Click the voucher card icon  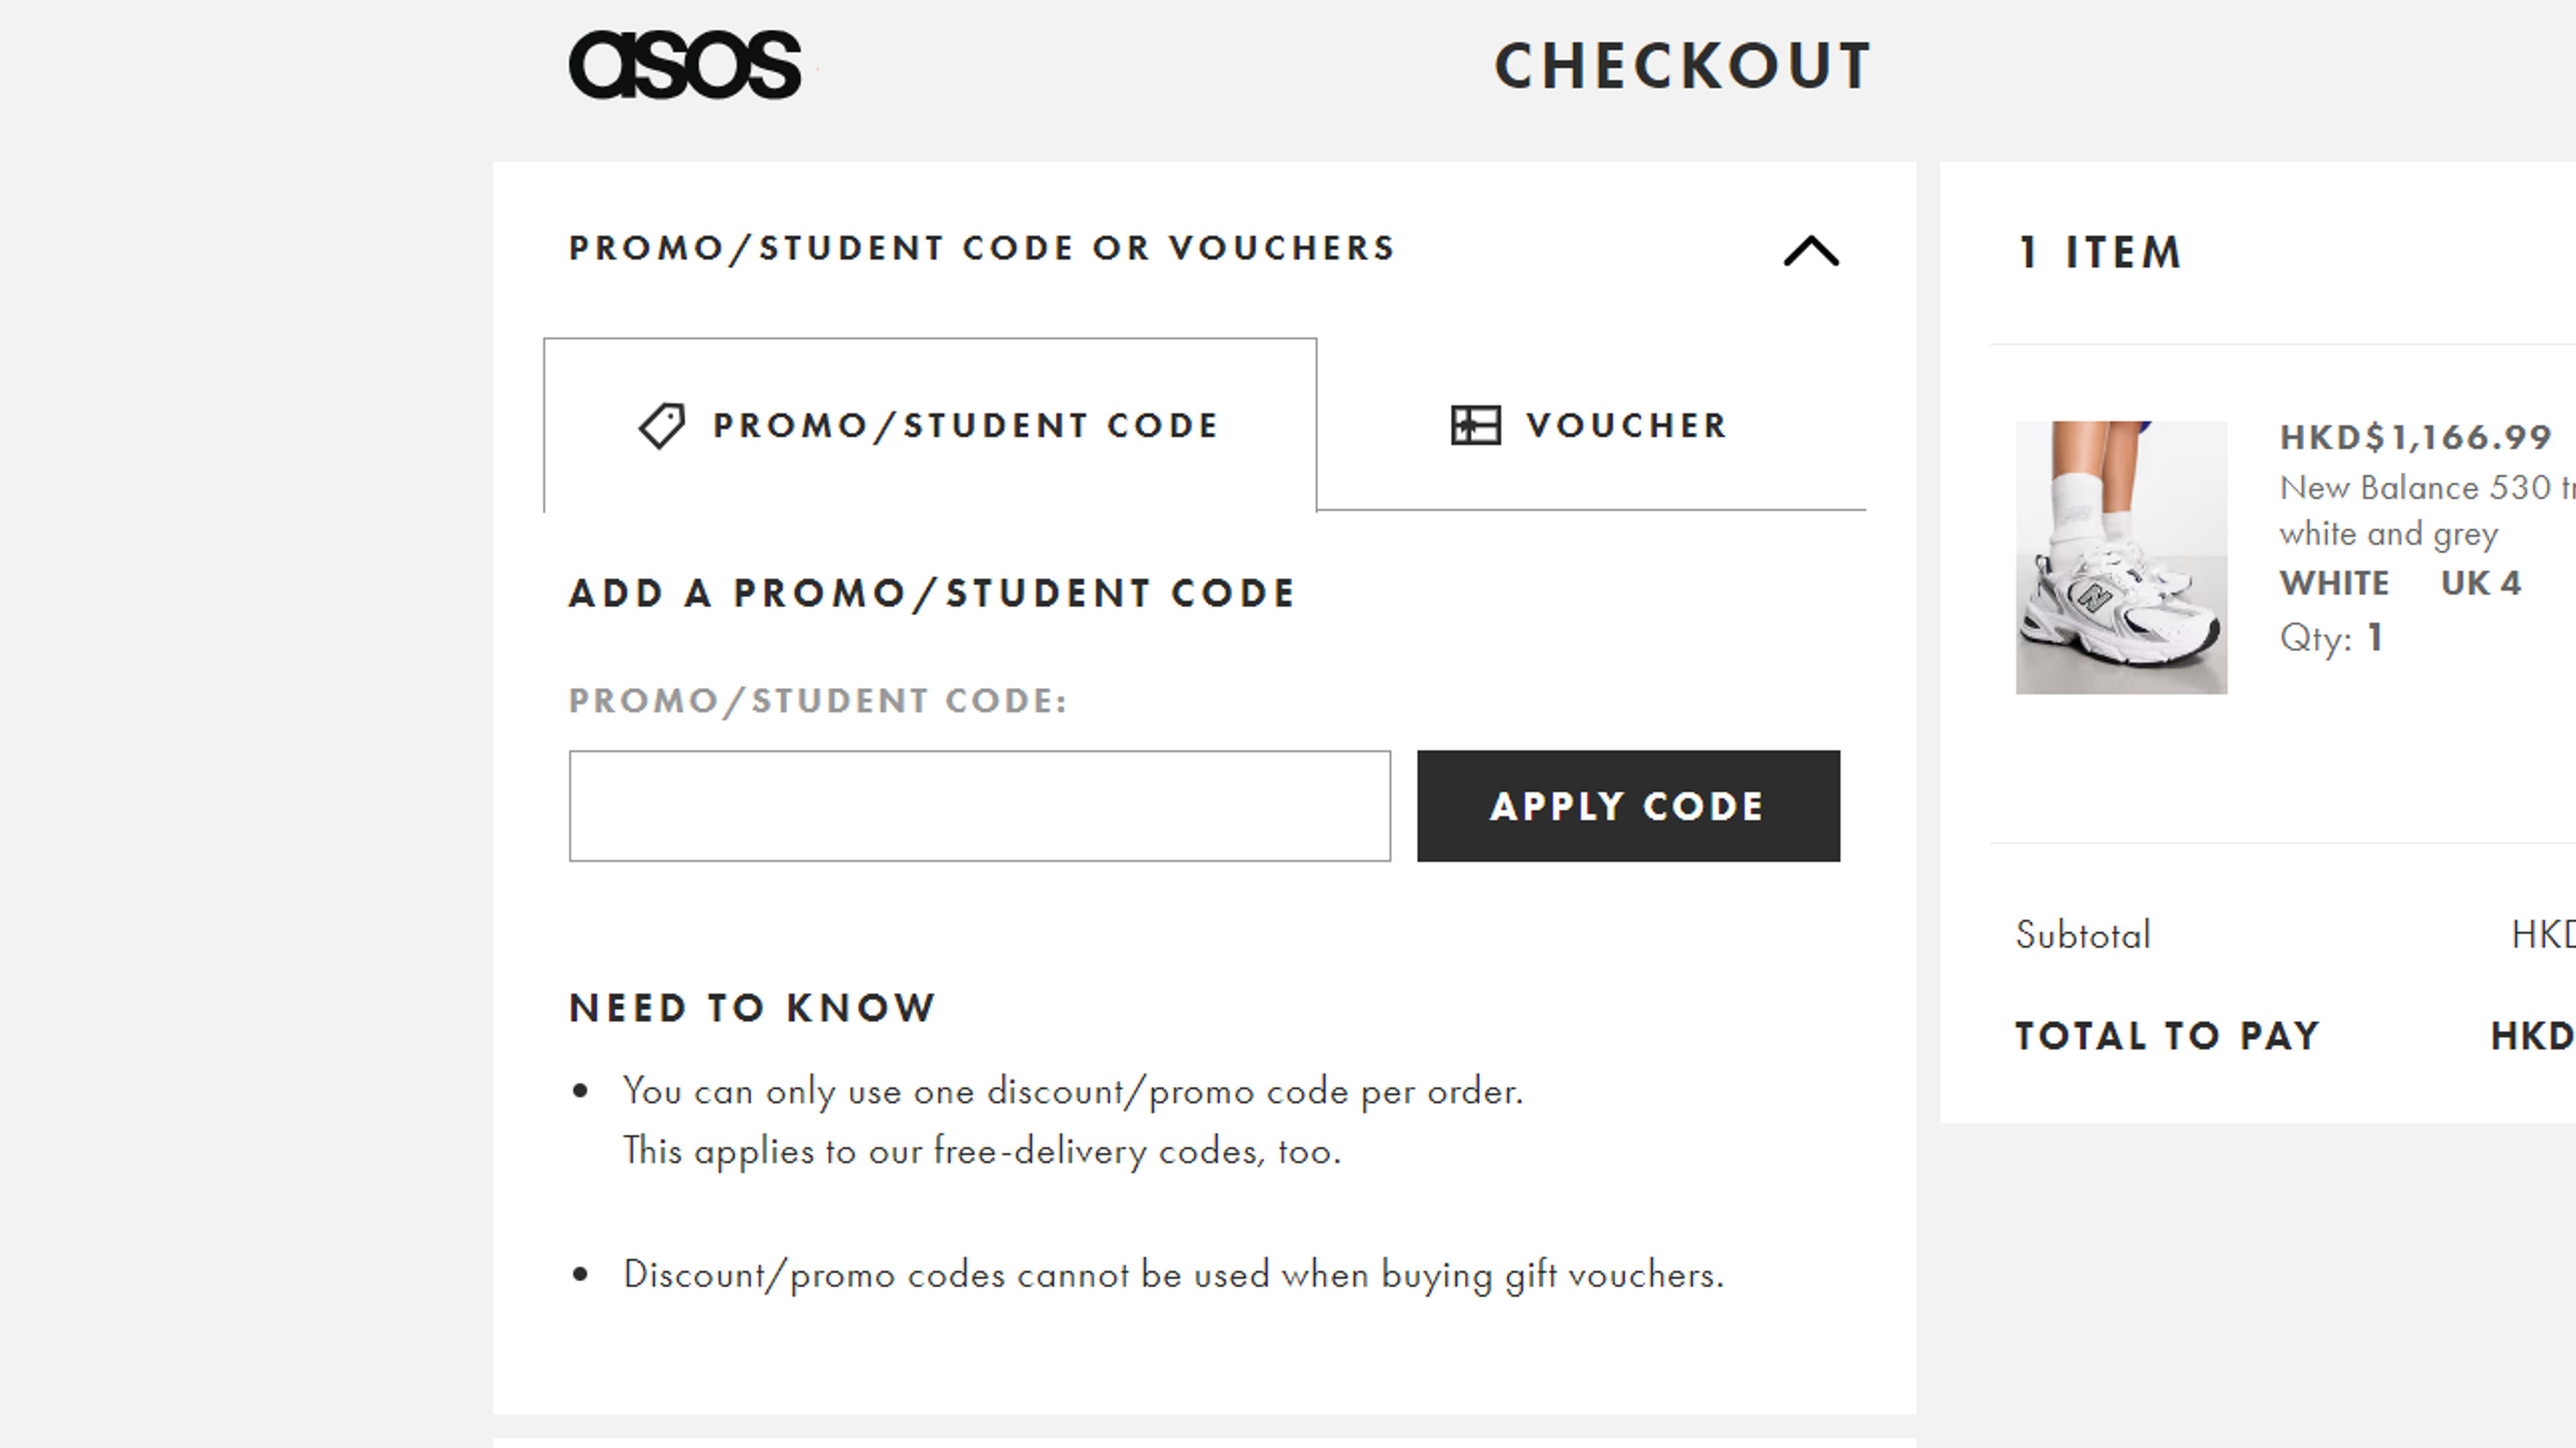tap(1475, 426)
